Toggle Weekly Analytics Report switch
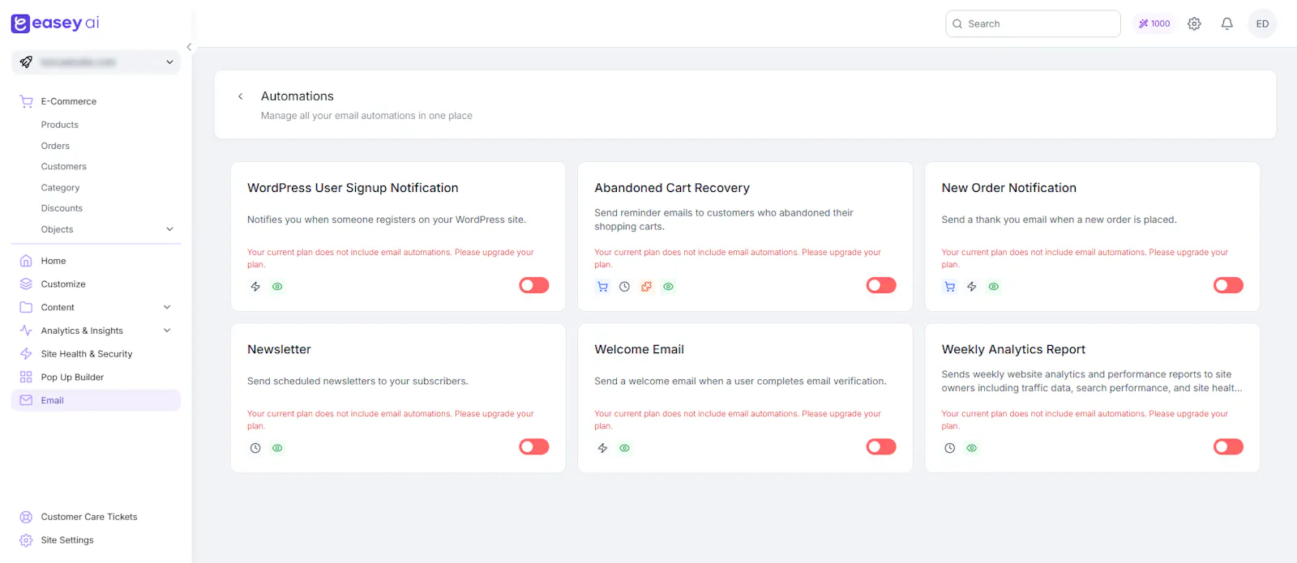The width and height of the screenshot is (1297, 563). 1228,446
